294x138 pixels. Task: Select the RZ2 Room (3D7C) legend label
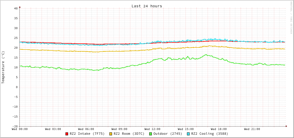coord(129,134)
